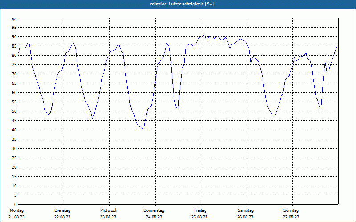Click the date 23.08.23
This screenshot has width=356, height=222.
coord(108,217)
